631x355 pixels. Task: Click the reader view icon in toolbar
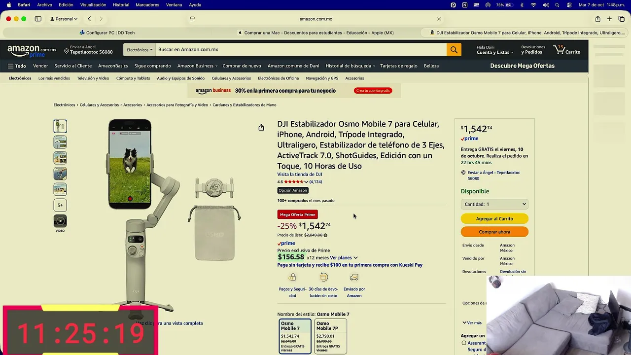[x=192, y=19]
